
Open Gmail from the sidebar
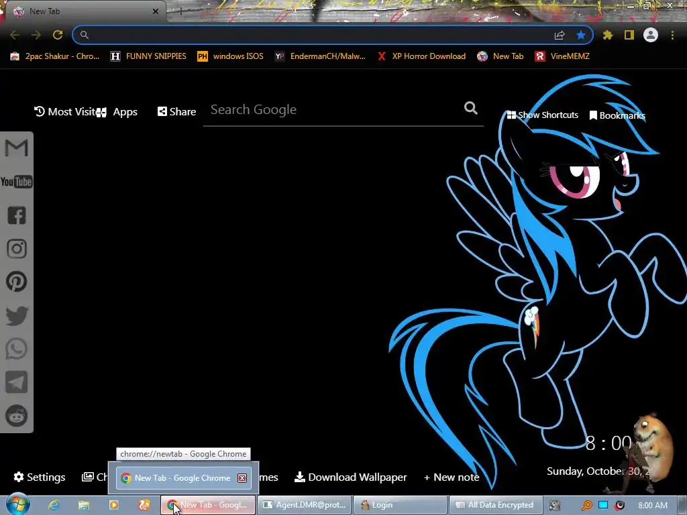16,148
